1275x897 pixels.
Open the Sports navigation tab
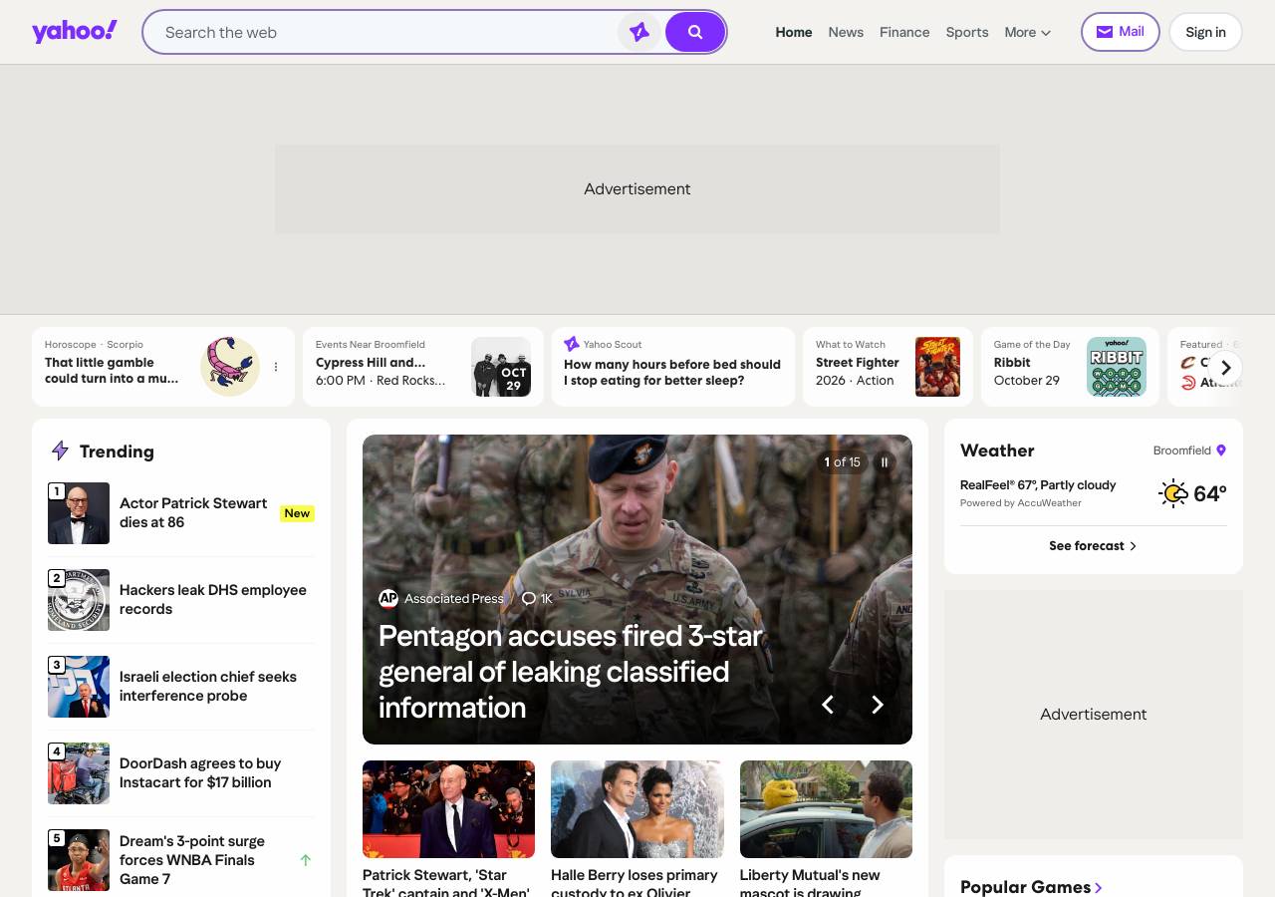point(967,32)
